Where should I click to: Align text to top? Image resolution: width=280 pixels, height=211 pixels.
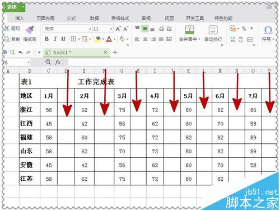coord(137,28)
